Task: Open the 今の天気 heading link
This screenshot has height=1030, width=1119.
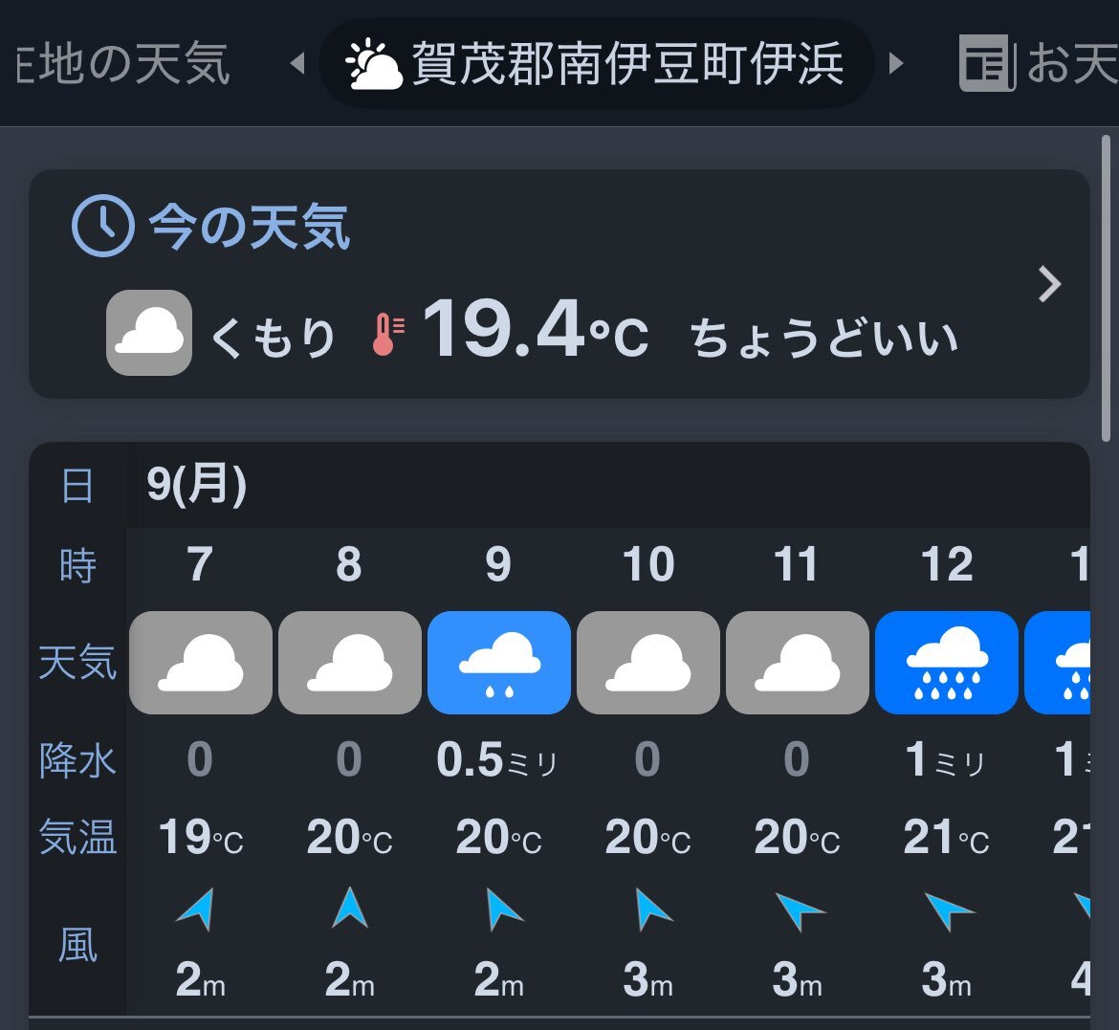Action: point(249,227)
